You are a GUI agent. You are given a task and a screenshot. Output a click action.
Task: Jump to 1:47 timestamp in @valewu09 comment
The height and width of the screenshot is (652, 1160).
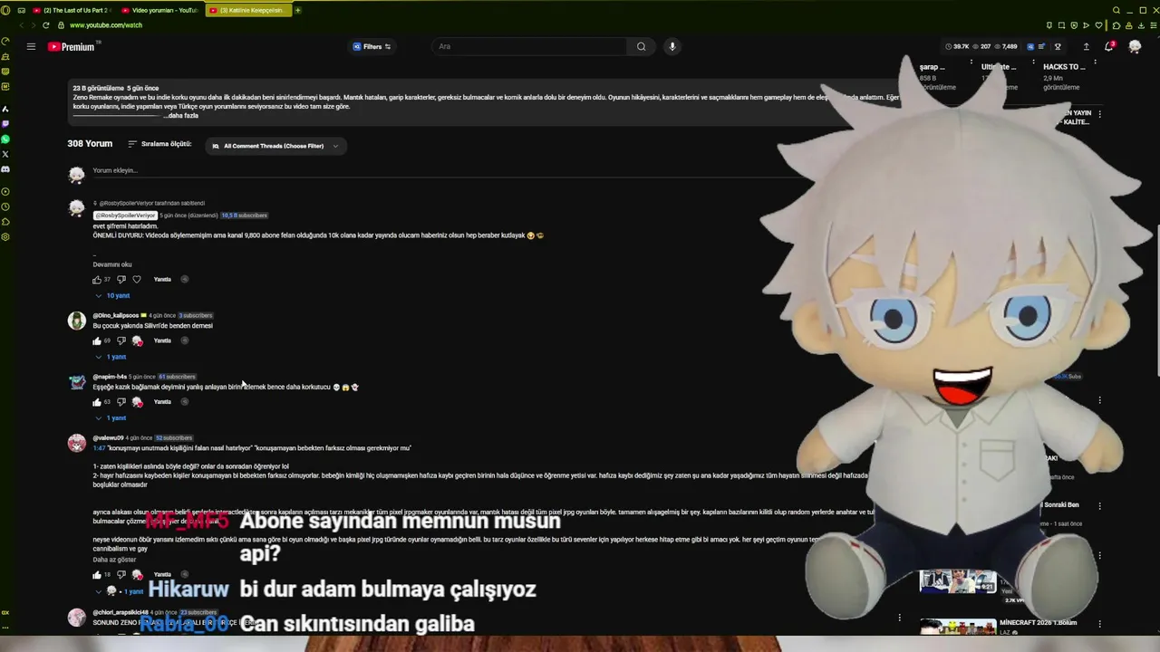pyautogui.click(x=99, y=448)
